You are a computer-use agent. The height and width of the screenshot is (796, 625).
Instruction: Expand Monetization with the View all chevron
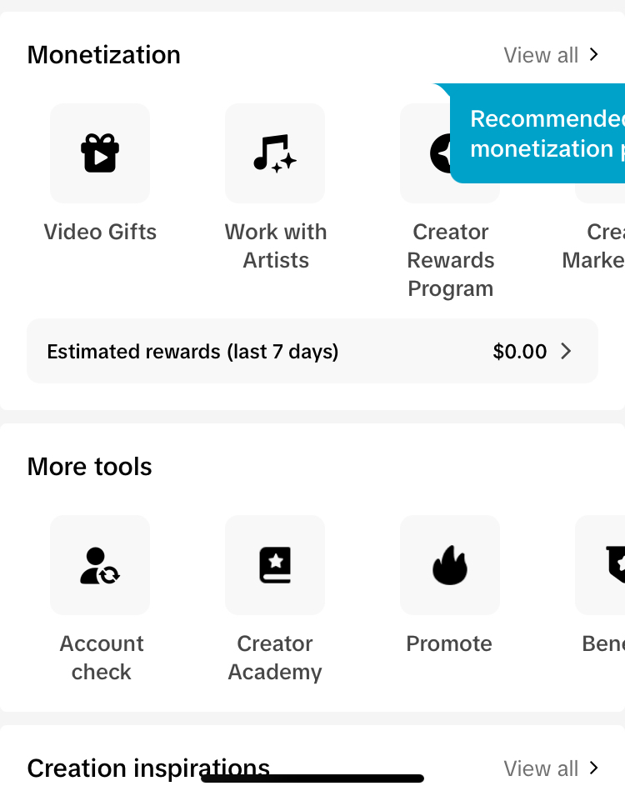593,55
